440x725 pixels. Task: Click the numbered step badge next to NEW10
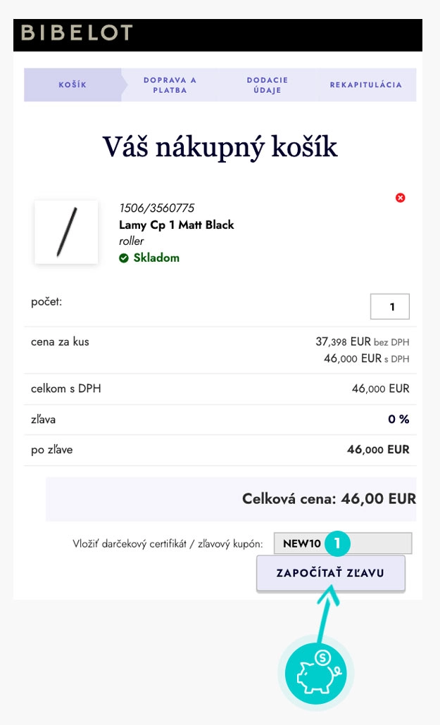pyautogui.click(x=336, y=541)
